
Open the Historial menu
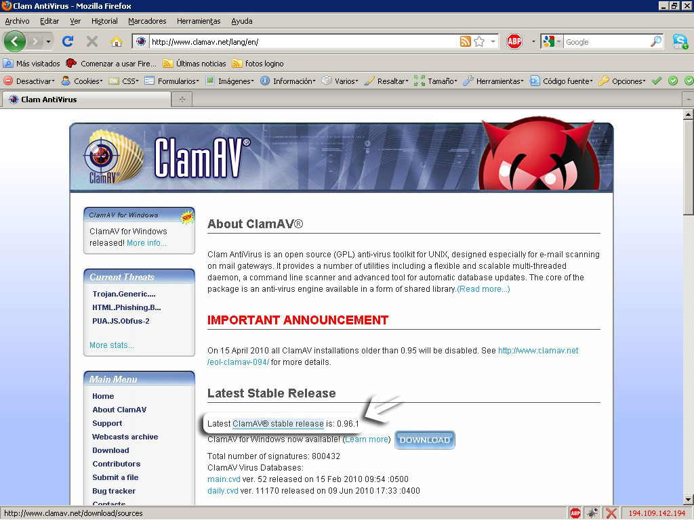click(104, 21)
